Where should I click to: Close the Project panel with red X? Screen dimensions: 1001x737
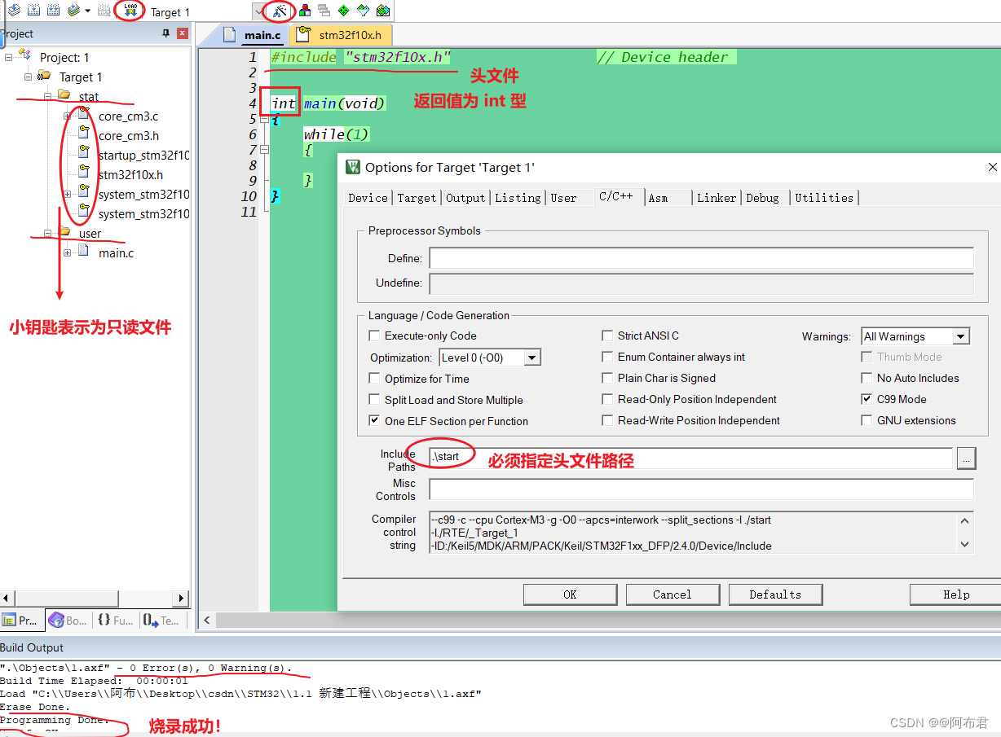pos(183,33)
